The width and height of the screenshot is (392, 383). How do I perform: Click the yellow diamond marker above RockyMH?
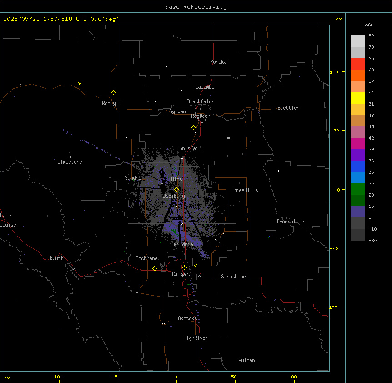coord(113,92)
